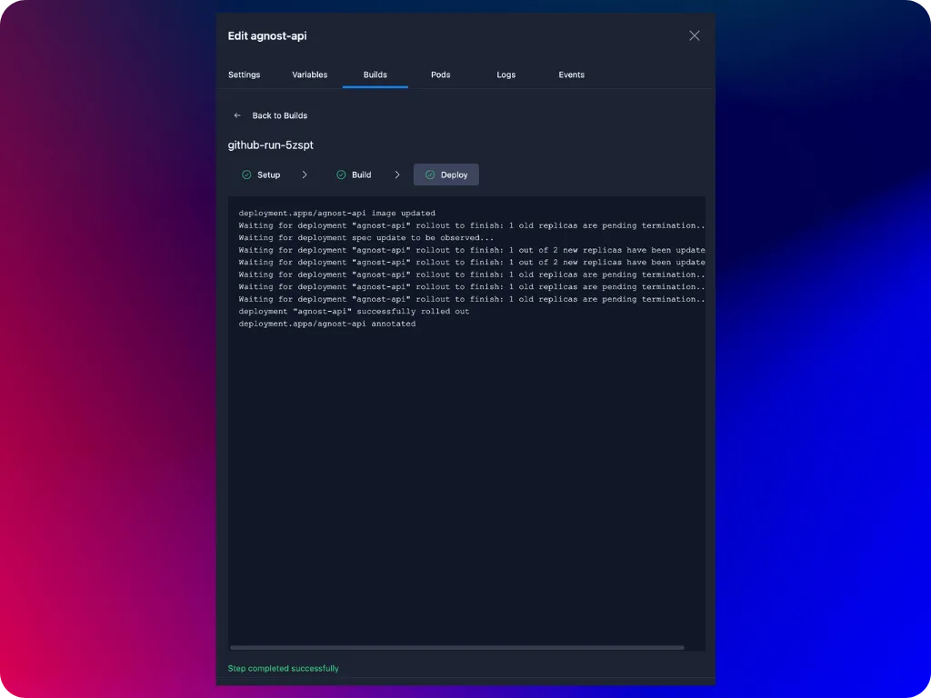Select the Builds tab

[x=375, y=75]
